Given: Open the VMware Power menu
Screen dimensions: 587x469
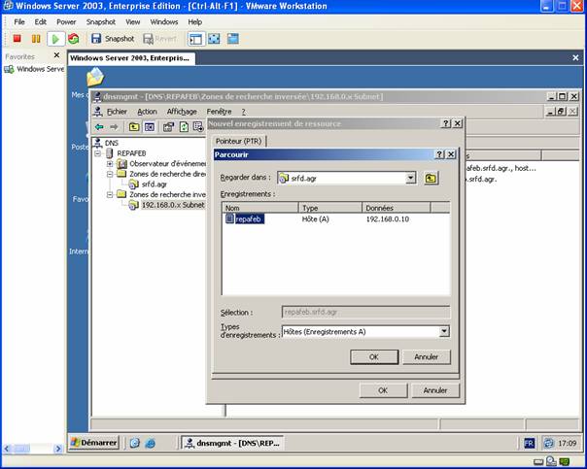Looking at the screenshot, I should point(66,22).
